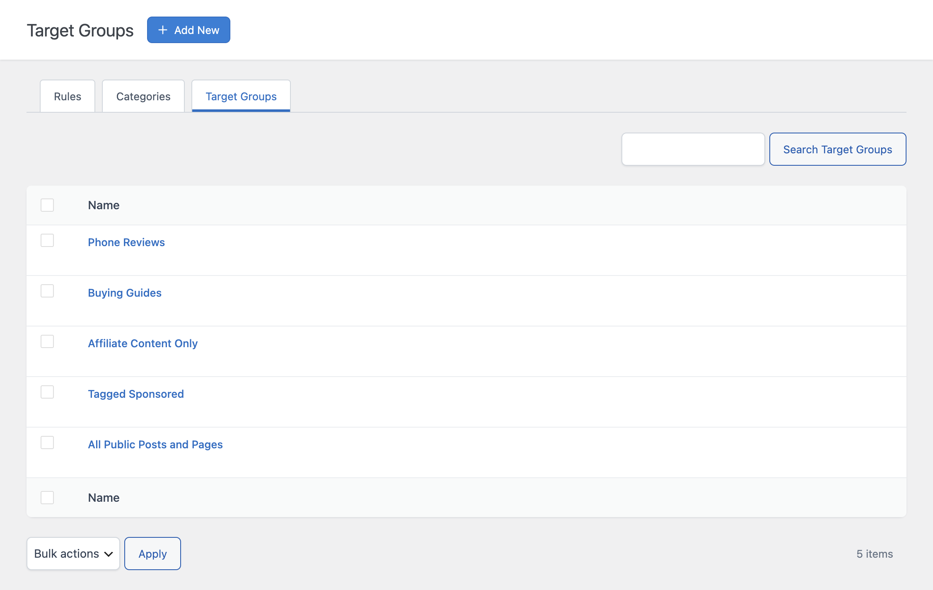Open the Categories tab

(x=143, y=96)
